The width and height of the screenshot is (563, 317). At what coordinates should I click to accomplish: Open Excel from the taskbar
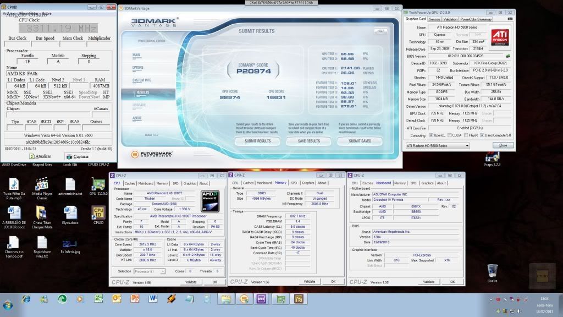pyautogui.click(x=98, y=299)
